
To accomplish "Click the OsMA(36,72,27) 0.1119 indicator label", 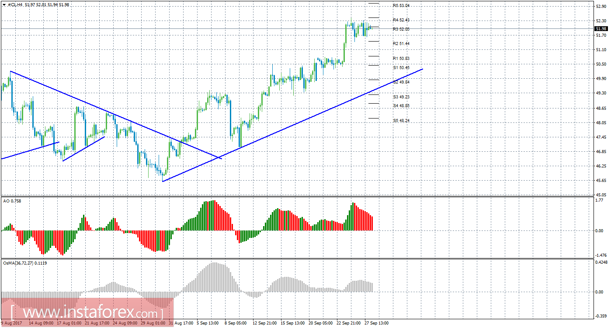I will click(x=25, y=263).
